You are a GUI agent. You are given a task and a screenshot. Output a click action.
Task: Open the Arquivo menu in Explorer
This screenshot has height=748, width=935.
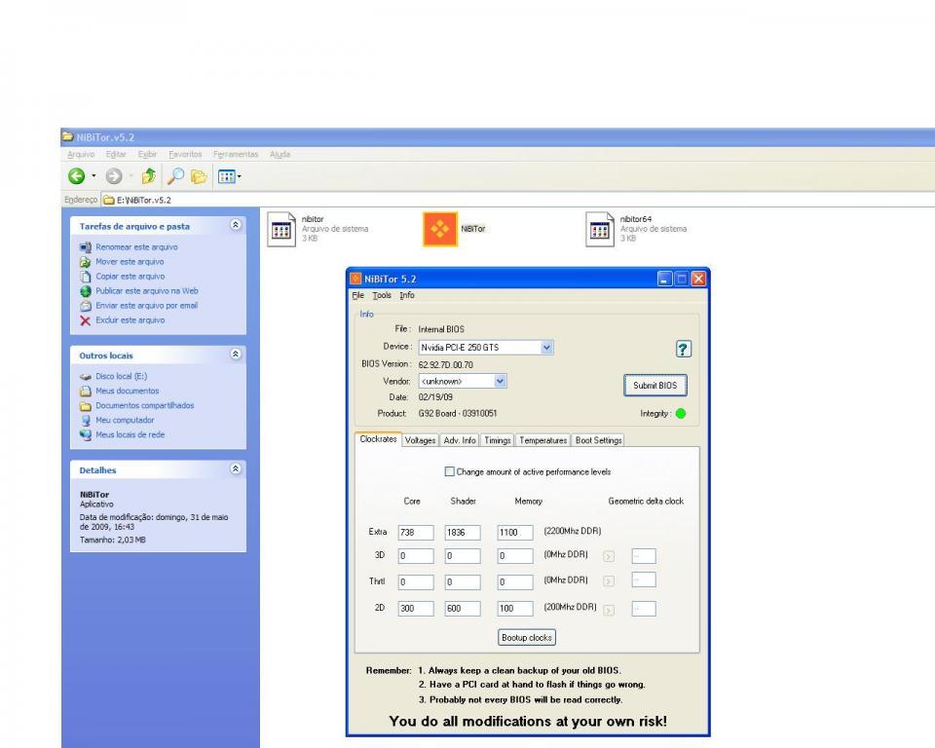point(81,155)
